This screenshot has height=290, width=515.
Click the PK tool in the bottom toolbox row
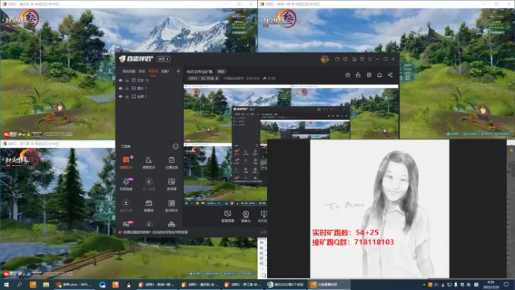point(126,224)
